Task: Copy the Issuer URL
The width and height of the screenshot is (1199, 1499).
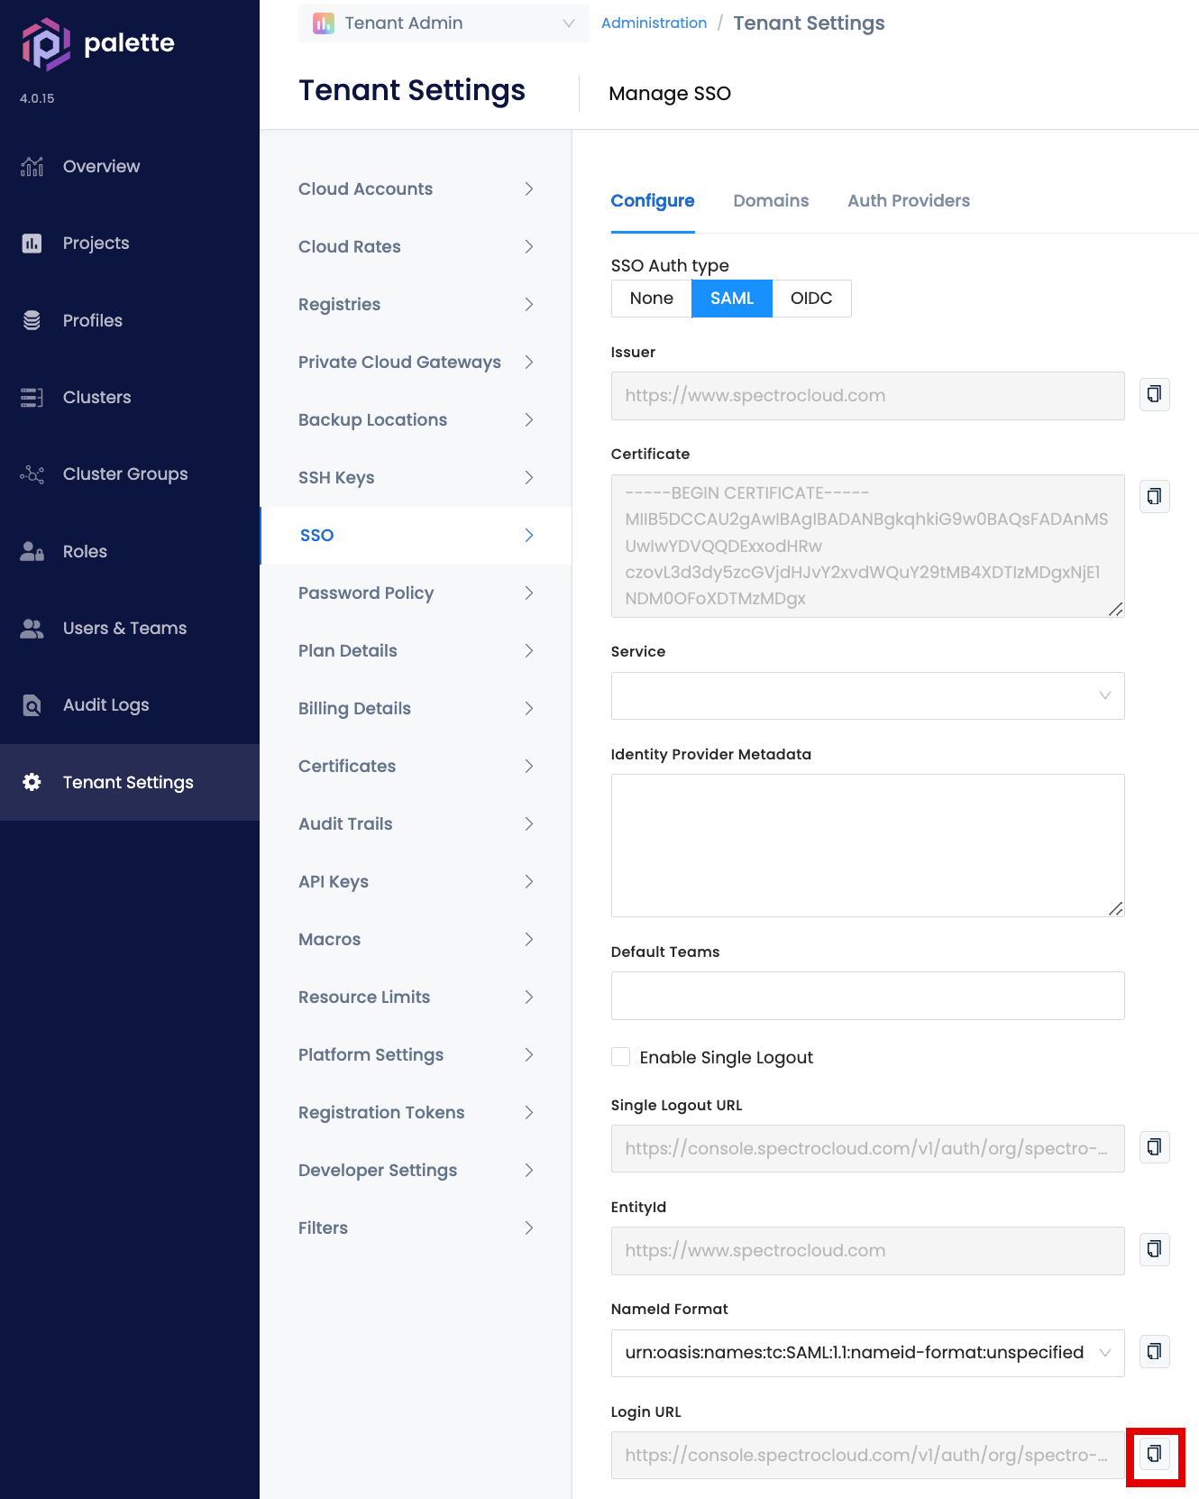Action: pos(1154,394)
